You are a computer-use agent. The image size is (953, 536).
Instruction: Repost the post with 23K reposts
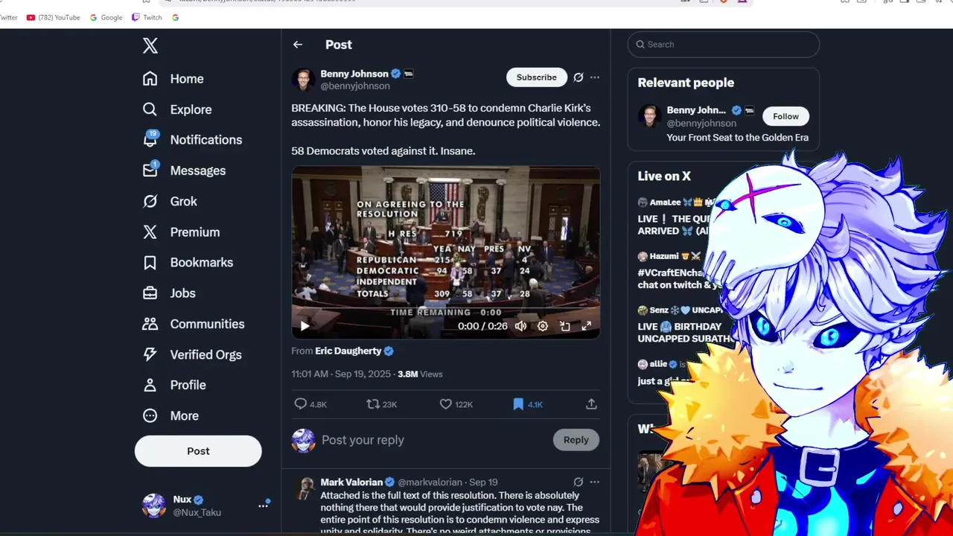373,403
